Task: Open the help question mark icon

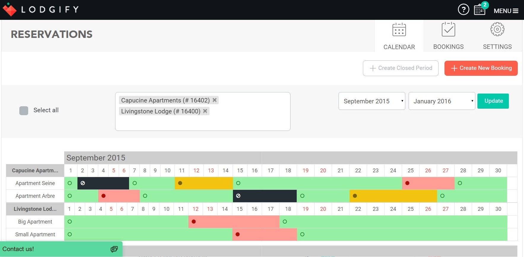Action: pos(463,9)
